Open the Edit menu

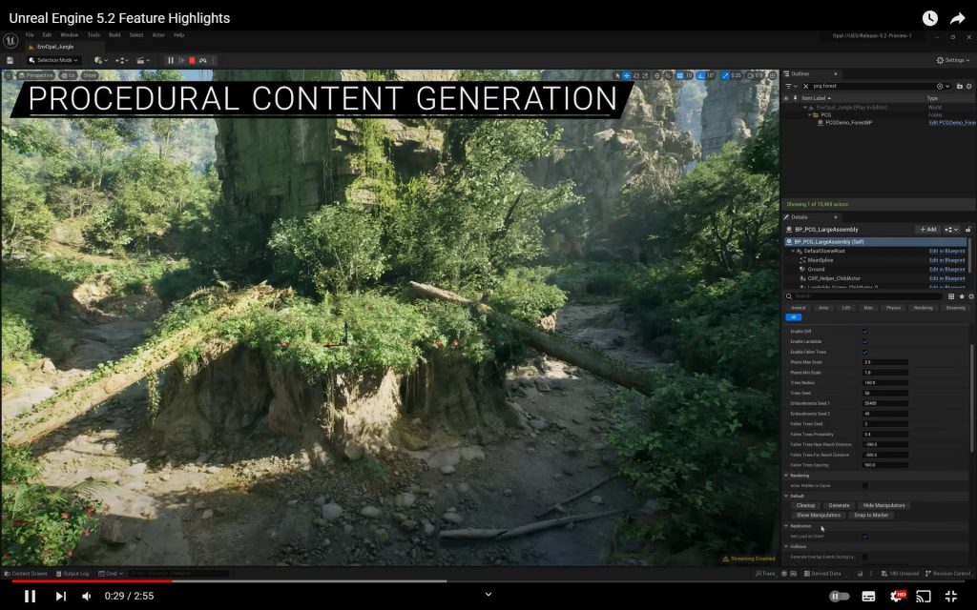(x=50, y=34)
